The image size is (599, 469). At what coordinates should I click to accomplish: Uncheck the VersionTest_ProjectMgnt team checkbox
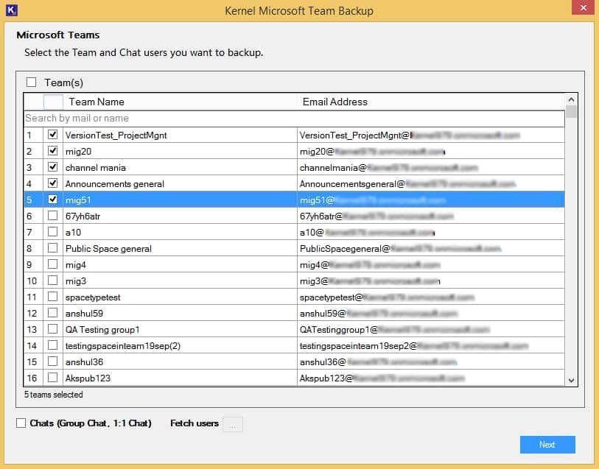tap(53, 134)
